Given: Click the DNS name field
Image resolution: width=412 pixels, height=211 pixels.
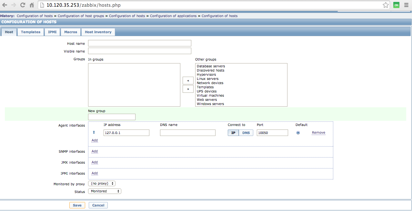Looking at the screenshot, I should 188,133.
